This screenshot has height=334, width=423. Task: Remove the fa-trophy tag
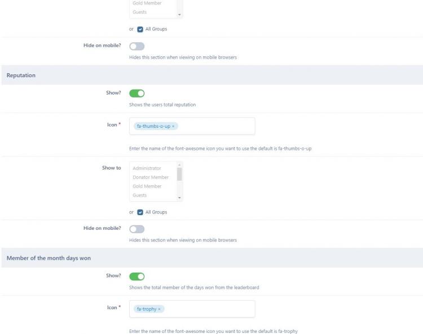160,309
